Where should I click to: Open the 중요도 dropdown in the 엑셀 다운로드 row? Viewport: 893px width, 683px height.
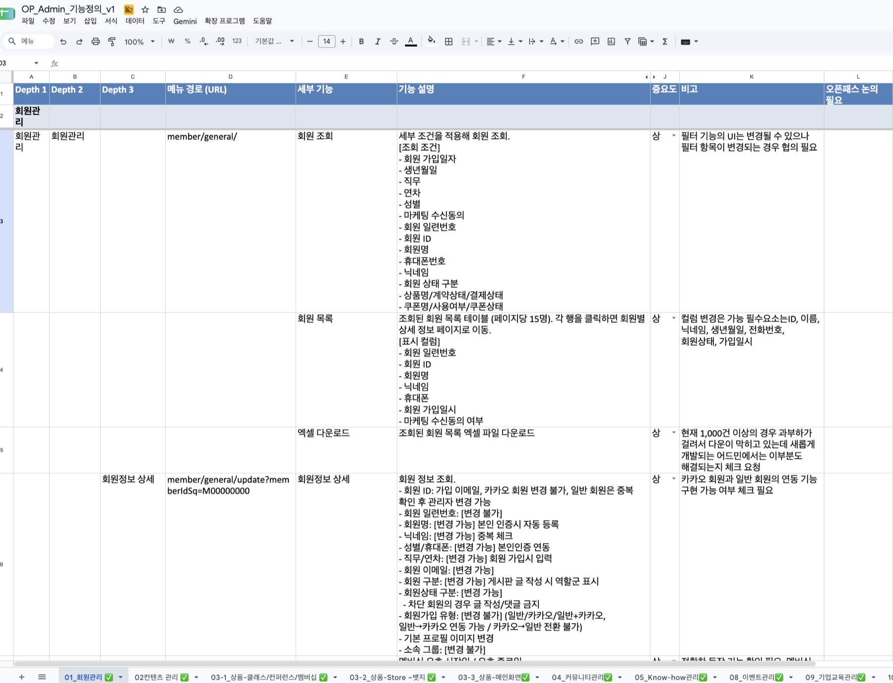[674, 433]
